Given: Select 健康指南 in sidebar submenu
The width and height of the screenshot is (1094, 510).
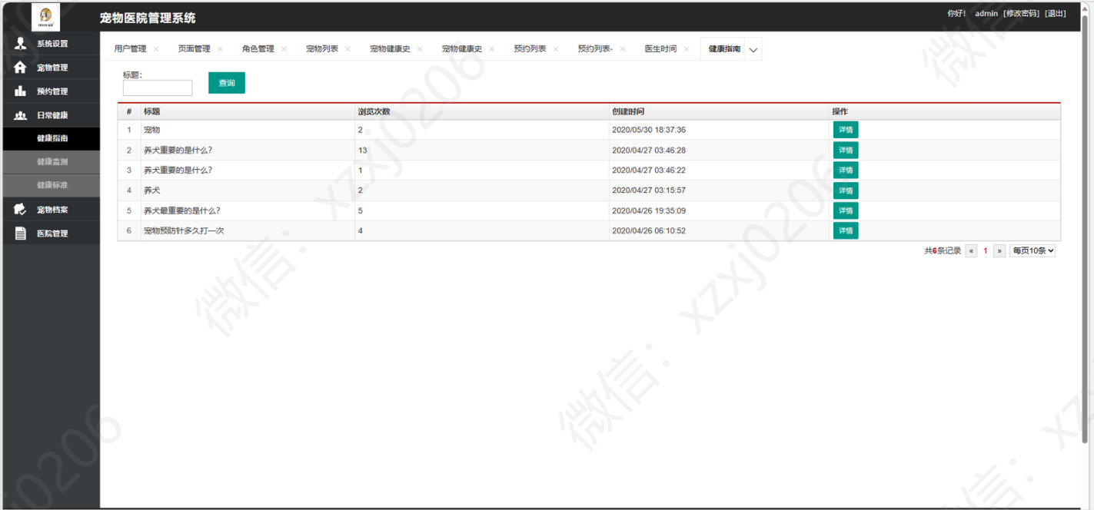Looking at the screenshot, I should (x=51, y=139).
